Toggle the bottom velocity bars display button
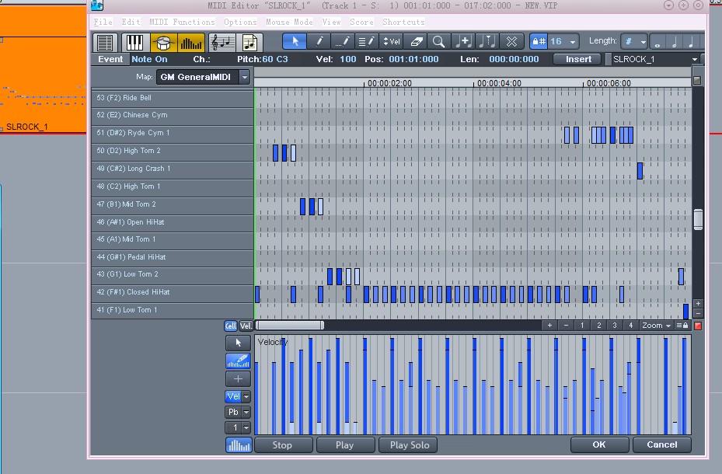 click(x=239, y=445)
